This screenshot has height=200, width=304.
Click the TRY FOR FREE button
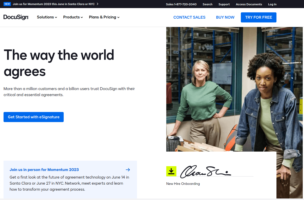259,17
